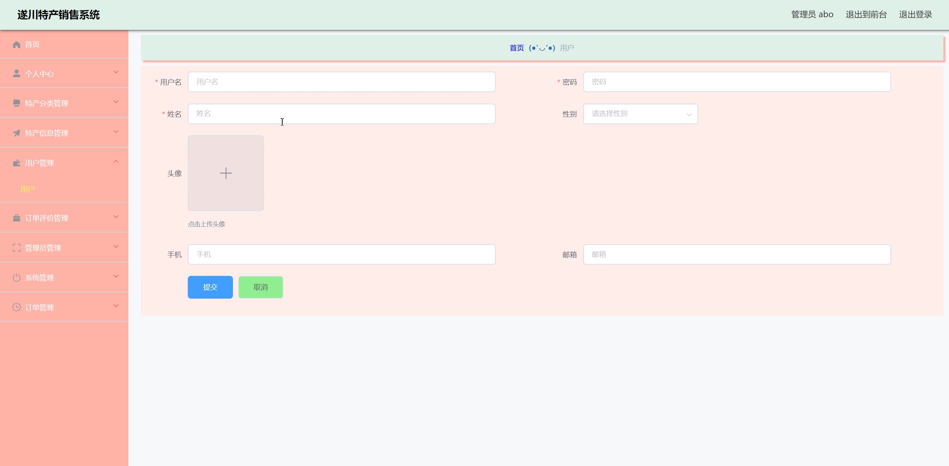This screenshot has width=949, height=466.
Task: Click the 退出登录 link
Action: point(915,15)
